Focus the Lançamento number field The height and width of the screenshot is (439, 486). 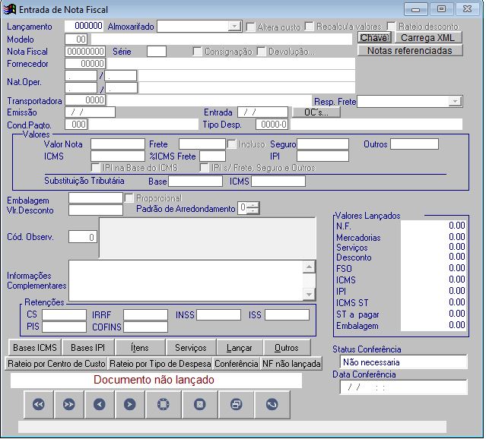pyautogui.click(x=84, y=26)
